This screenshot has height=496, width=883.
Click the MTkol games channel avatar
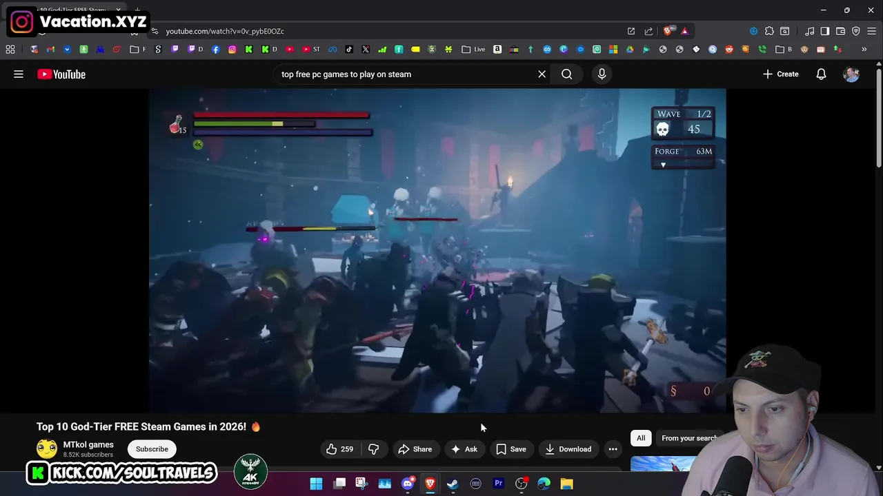[47, 449]
